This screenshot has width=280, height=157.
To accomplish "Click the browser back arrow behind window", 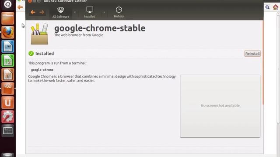I will point(20,7).
